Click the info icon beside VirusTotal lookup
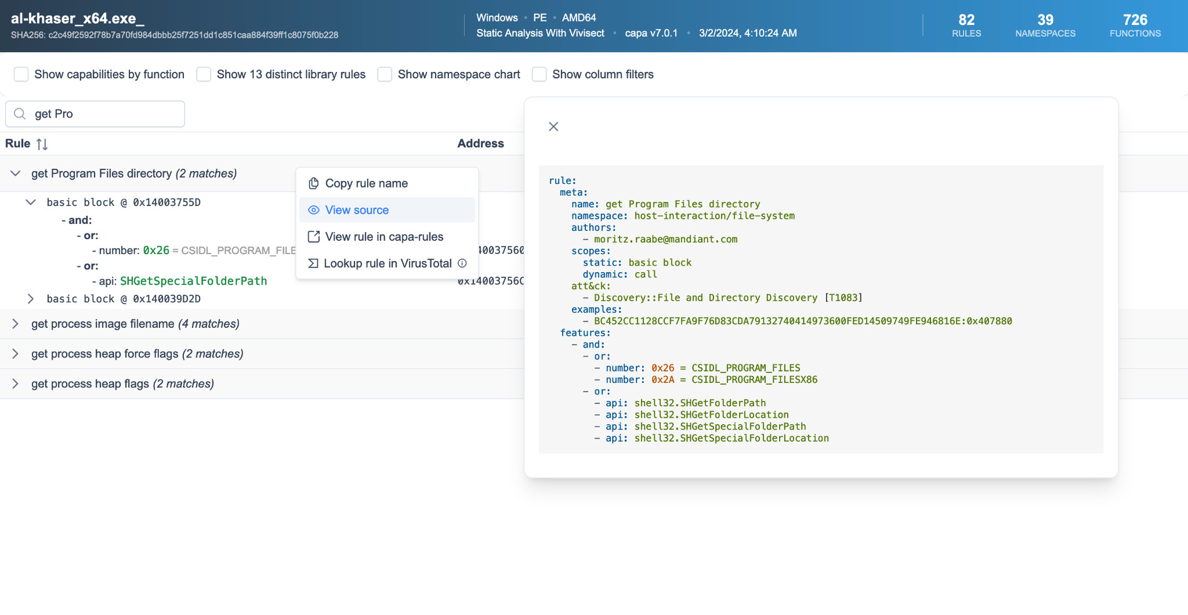Screen dimensions: 1188x615 pyautogui.click(x=462, y=263)
